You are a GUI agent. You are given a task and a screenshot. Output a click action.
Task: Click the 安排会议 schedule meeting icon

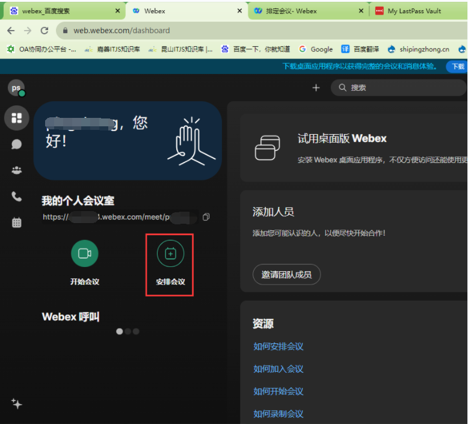pos(170,253)
